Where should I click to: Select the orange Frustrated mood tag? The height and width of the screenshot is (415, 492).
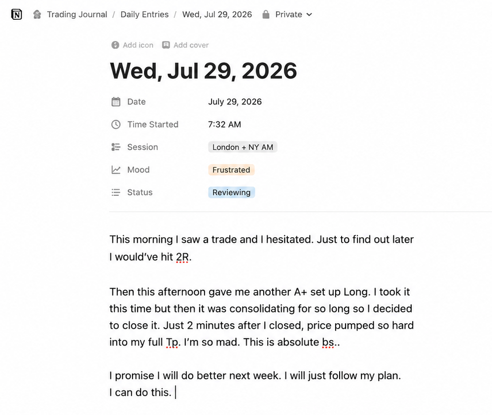(x=231, y=170)
